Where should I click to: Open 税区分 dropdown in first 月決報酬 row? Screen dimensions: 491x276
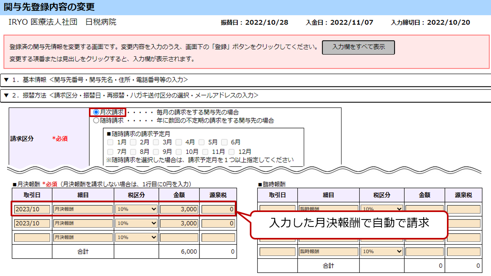click(x=137, y=209)
